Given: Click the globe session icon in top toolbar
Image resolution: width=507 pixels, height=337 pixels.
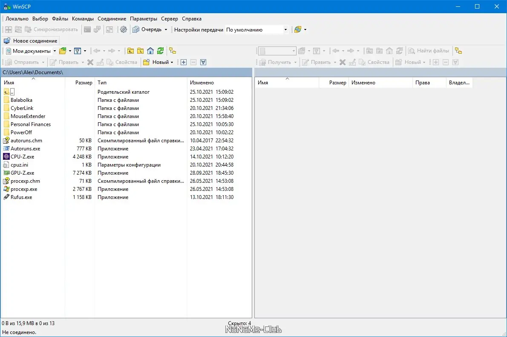Looking at the screenshot, I should pos(298,29).
